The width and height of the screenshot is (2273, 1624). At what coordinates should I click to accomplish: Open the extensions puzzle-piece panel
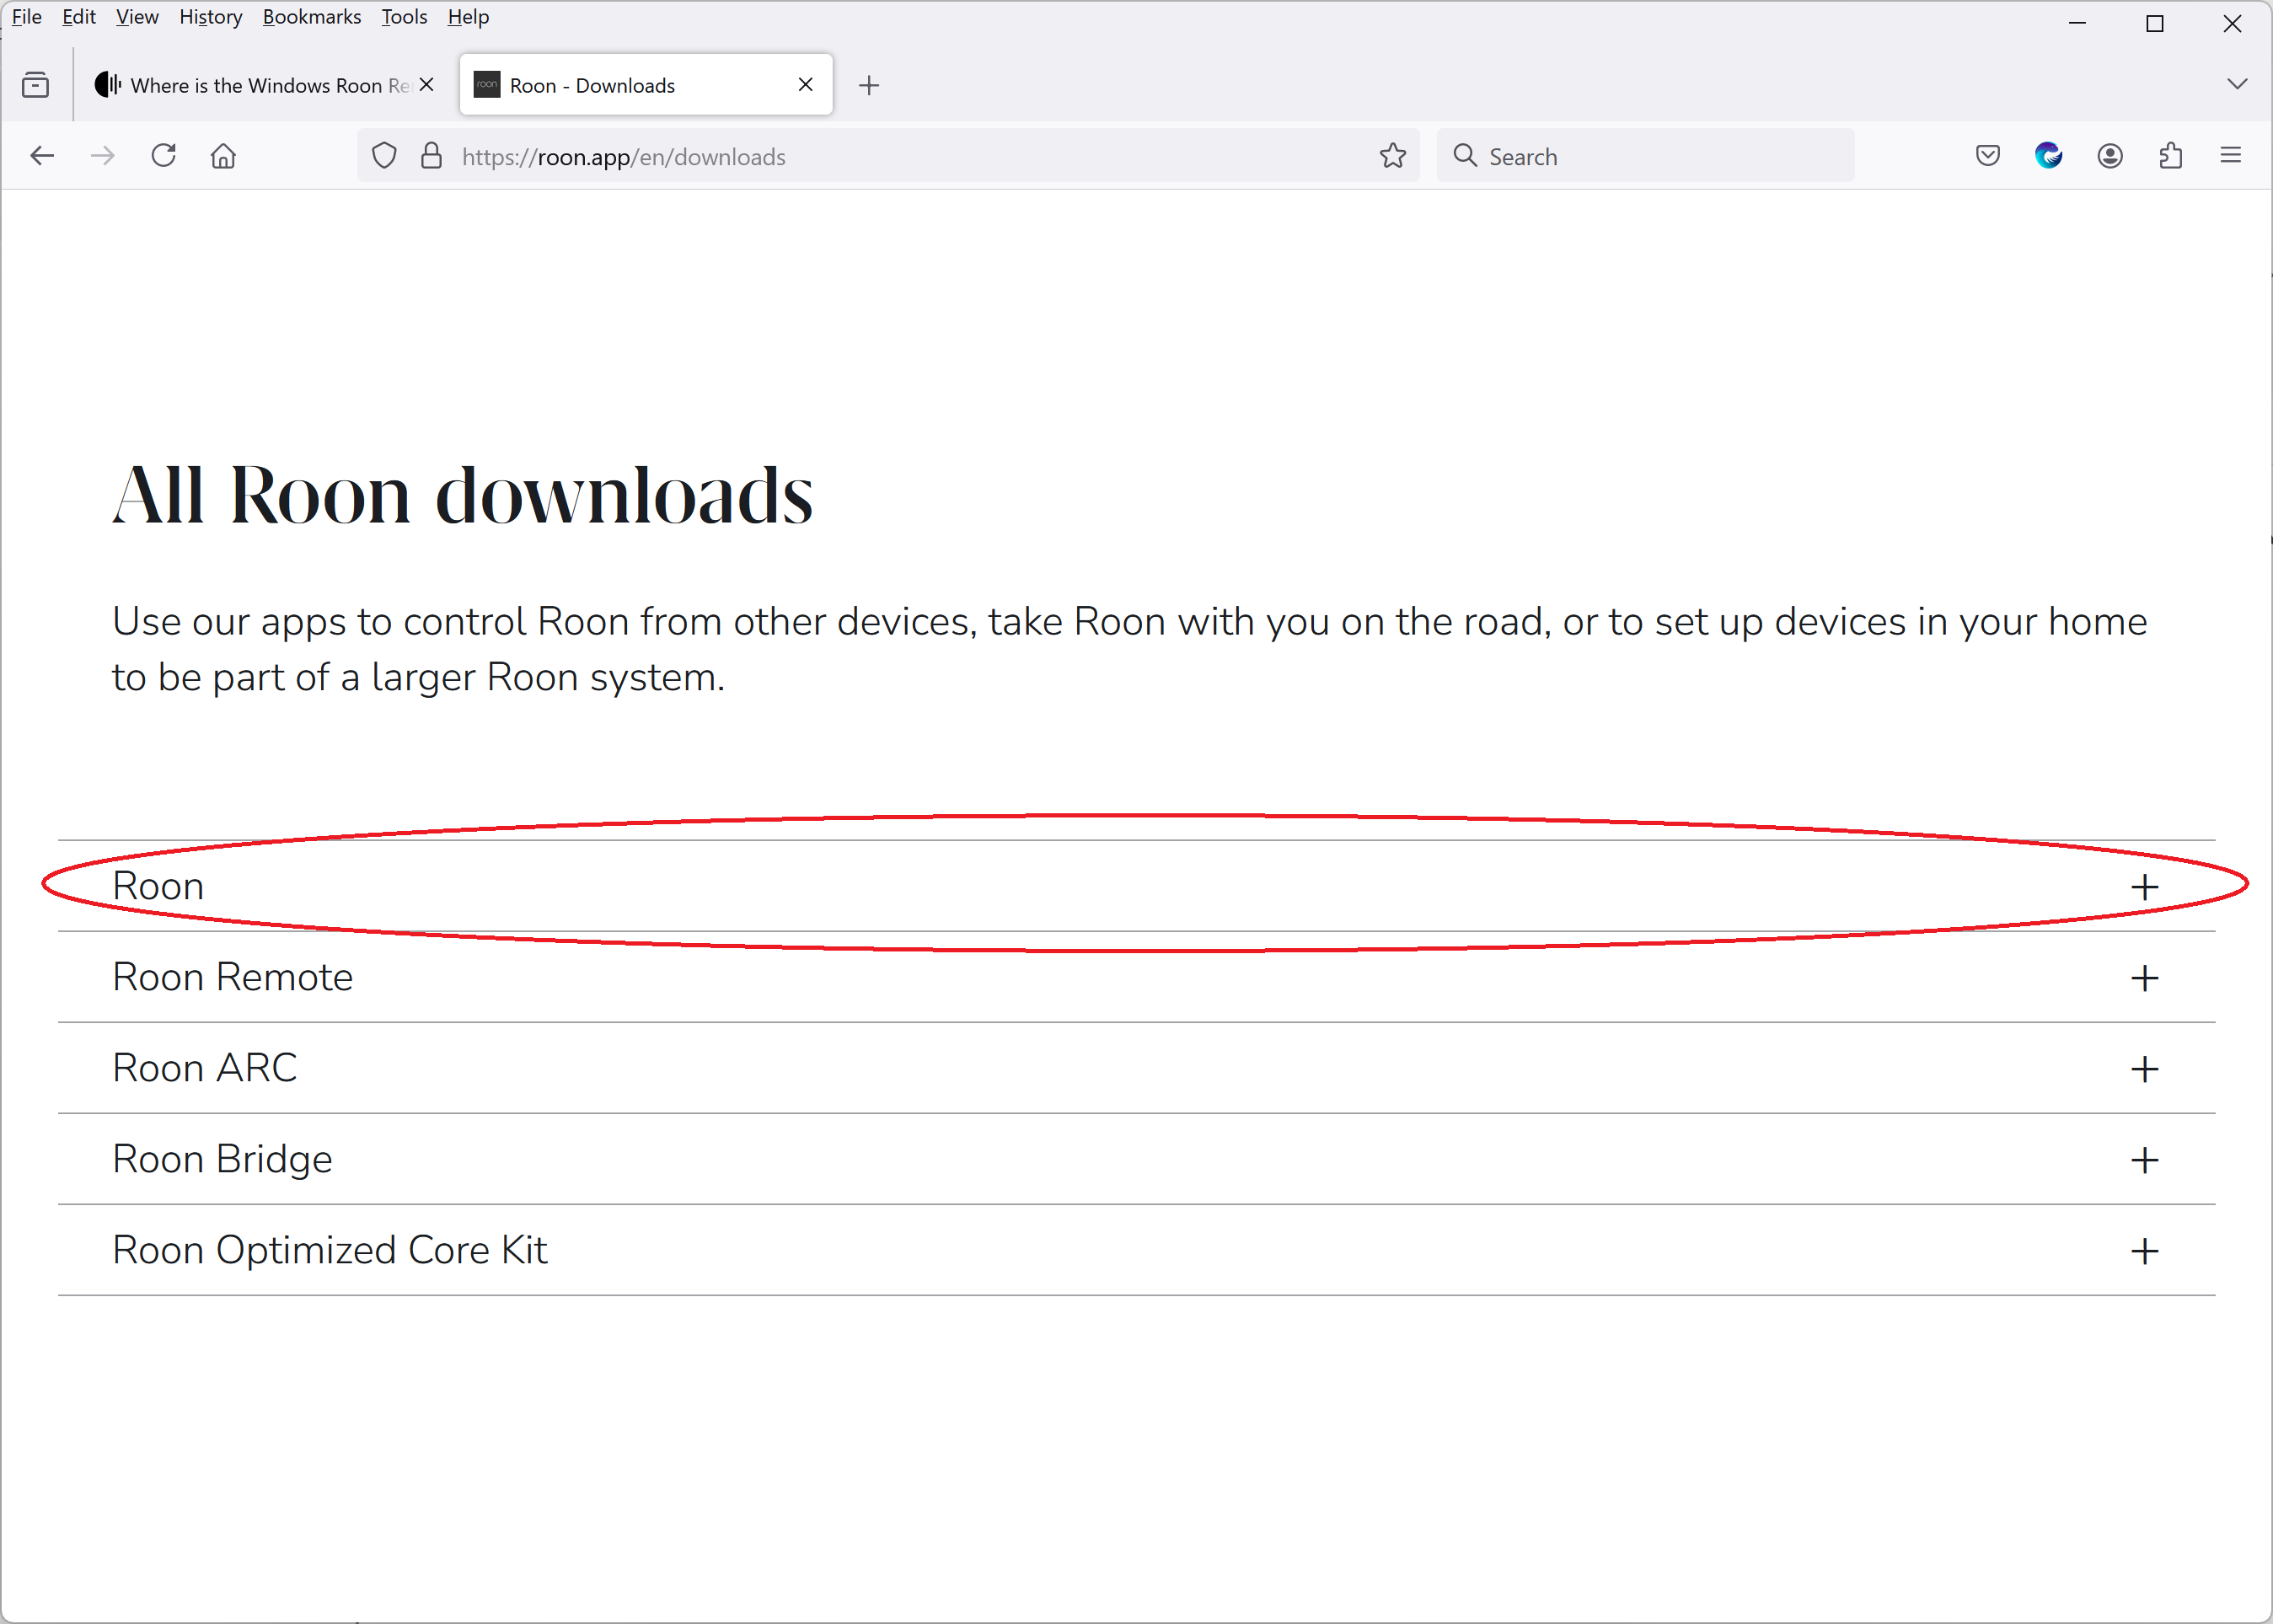tap(2170, 156)
